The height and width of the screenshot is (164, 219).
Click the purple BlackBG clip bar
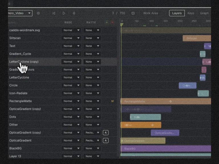[165, 149]
